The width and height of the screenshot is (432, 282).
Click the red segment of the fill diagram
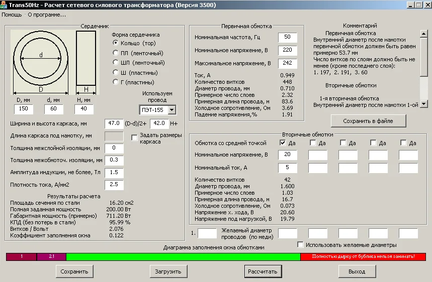[363, 256]
